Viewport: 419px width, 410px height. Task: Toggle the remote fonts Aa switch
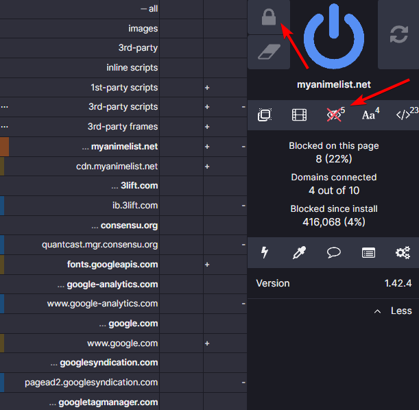point(369,115)
